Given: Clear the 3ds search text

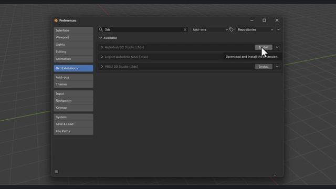Looking at the screenshot, I should [x=185, y=29].
